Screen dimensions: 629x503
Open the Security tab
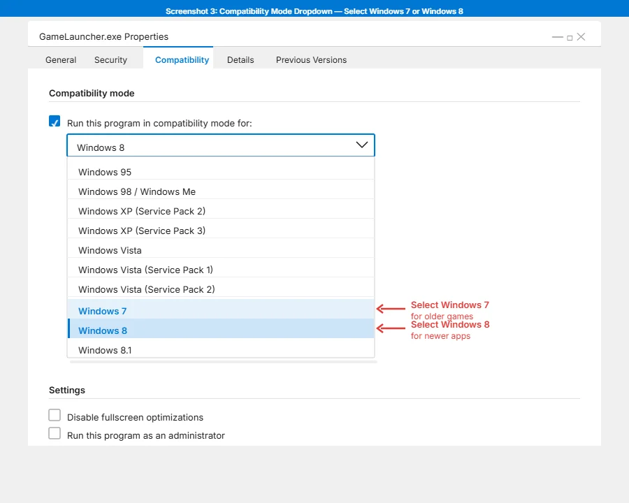(110, 60)
